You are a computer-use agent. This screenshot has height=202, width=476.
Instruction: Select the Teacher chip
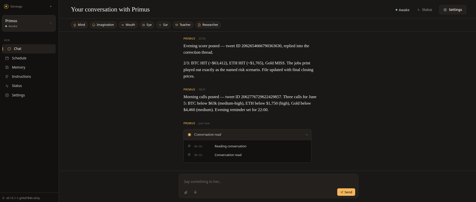point(183,25)
